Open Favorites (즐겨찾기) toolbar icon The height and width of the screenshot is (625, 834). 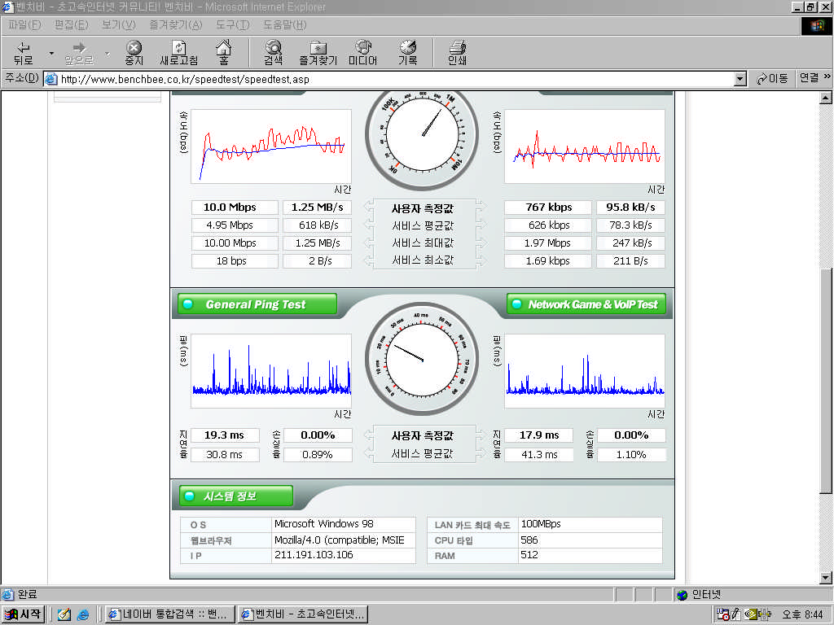coord(318,53)
